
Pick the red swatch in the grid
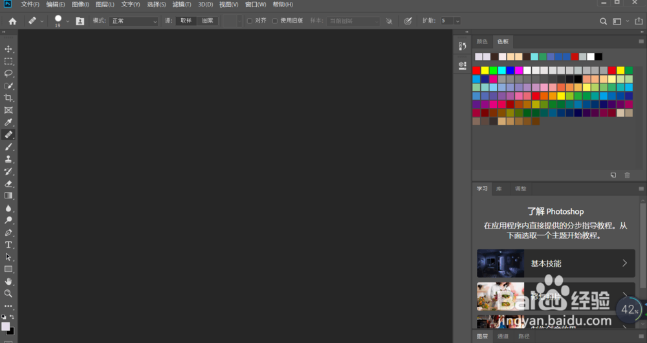pyautogui.click(x=477, y=70)
